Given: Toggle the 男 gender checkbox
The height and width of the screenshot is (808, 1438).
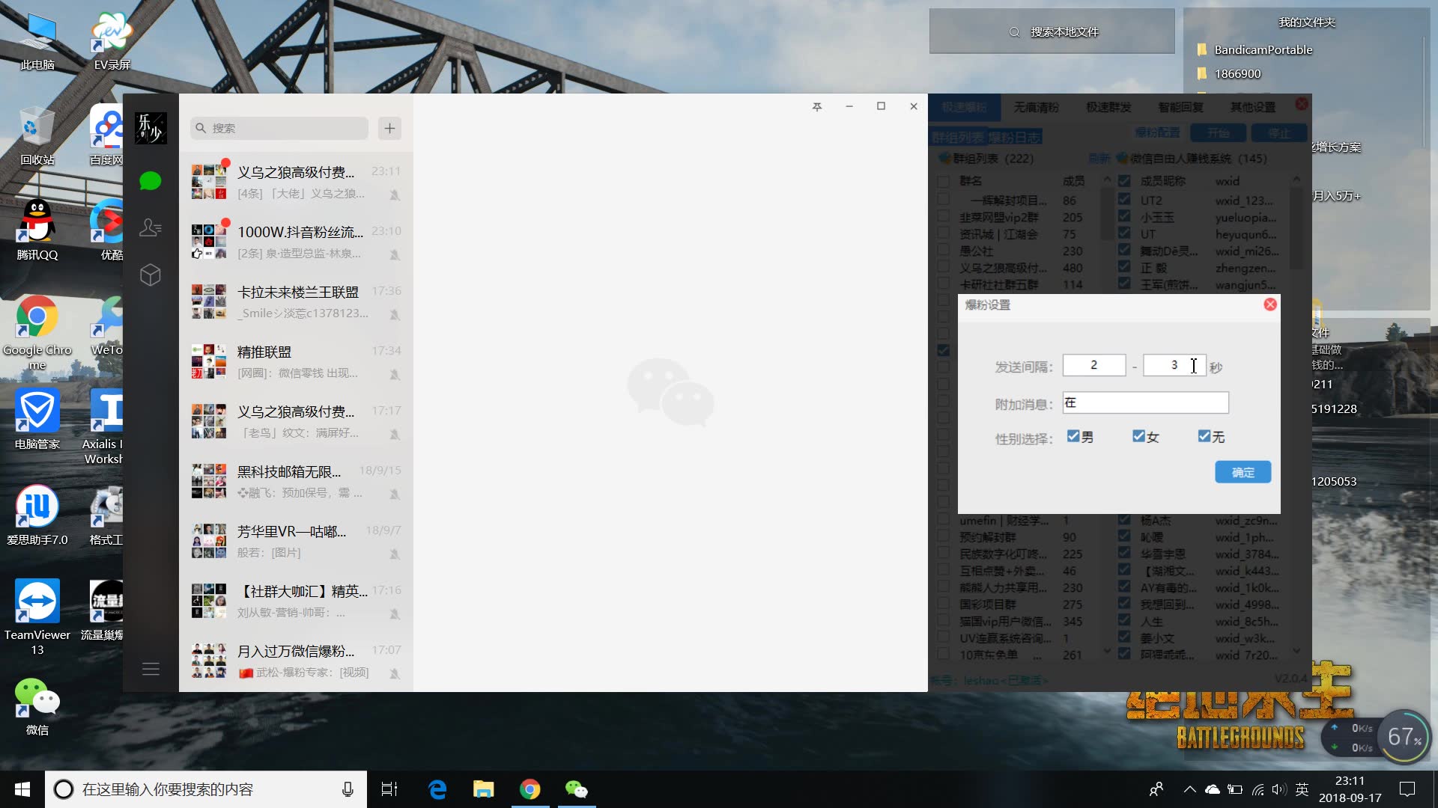Looking at the screenshot, I should [x=1073, y=436].
